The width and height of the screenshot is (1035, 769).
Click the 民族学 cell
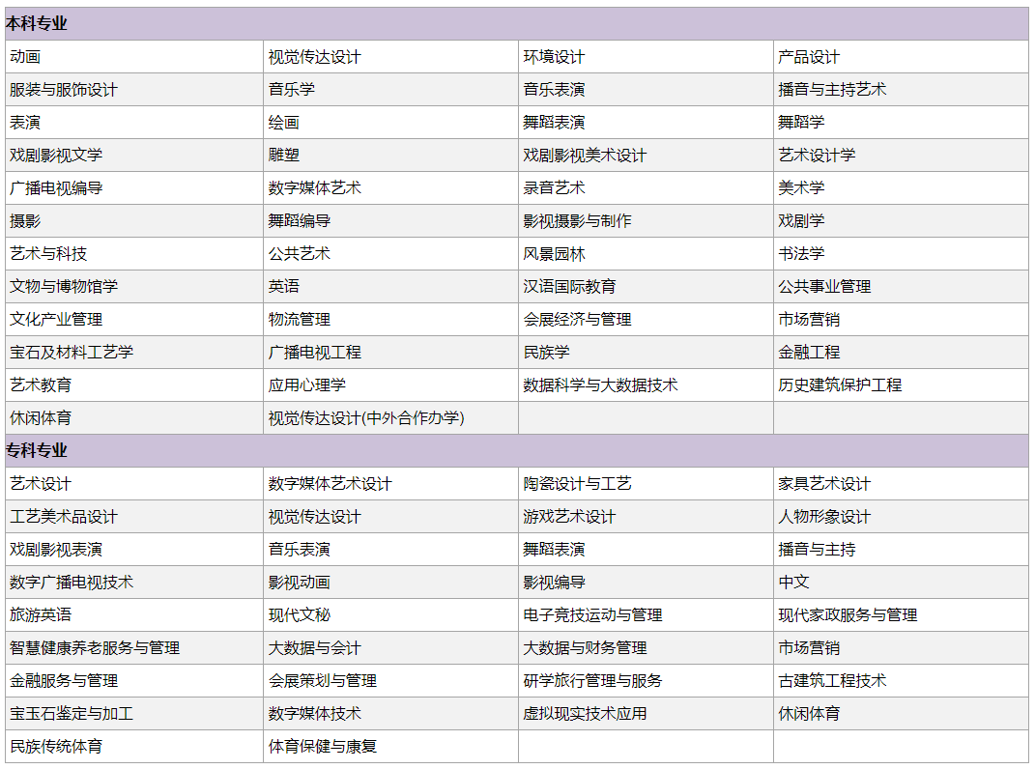646,353
